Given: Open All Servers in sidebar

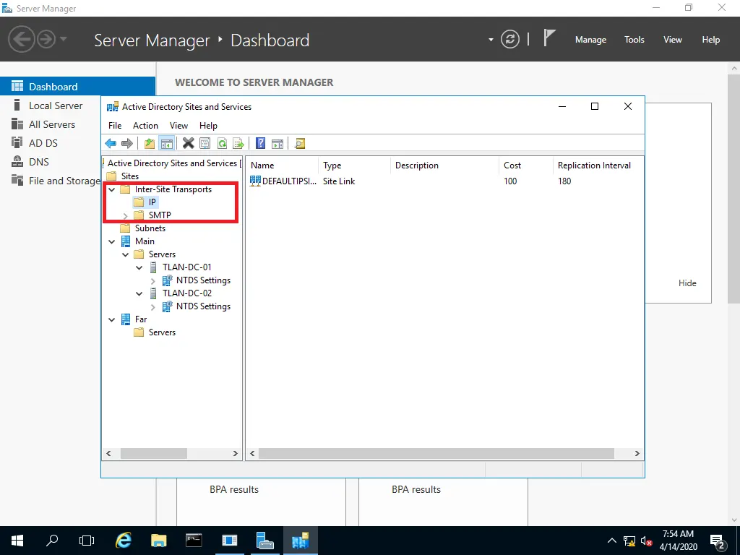Looking at the screenshot, I should tap(51, 124).
